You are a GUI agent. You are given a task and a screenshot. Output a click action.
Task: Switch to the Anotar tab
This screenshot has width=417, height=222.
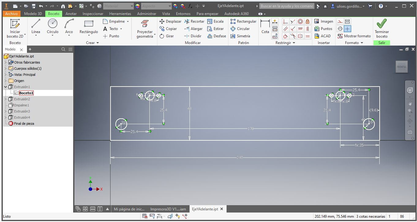71,14
